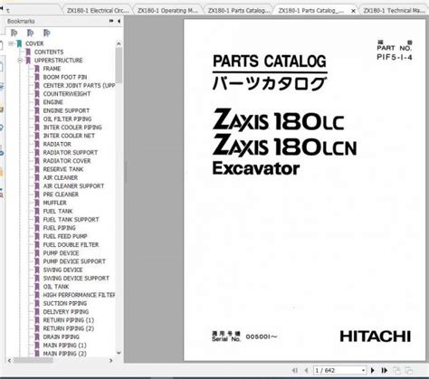Open the OIL TANK bookmark
Image resolution: width=429 pixels, height=379 pixels.
click(56, 287)
